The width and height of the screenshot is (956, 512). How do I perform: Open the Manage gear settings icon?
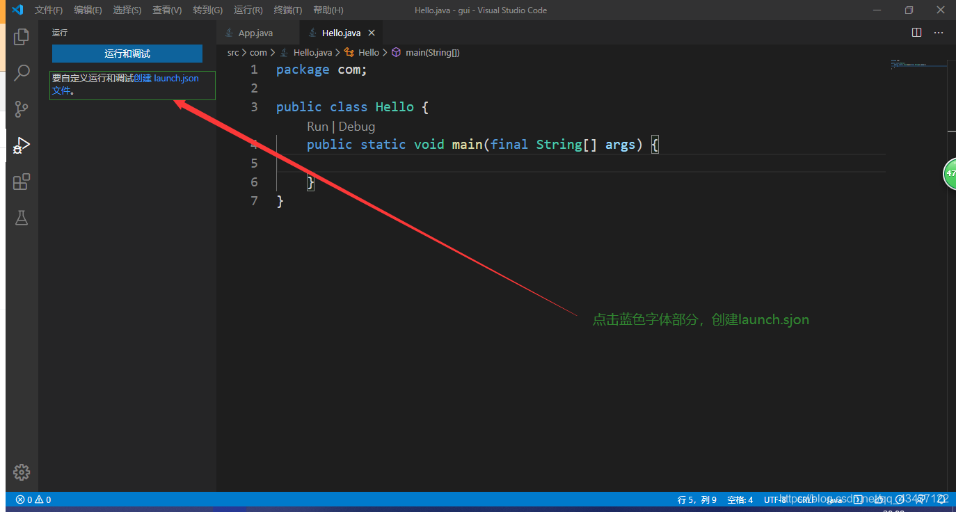click(22, 472)
